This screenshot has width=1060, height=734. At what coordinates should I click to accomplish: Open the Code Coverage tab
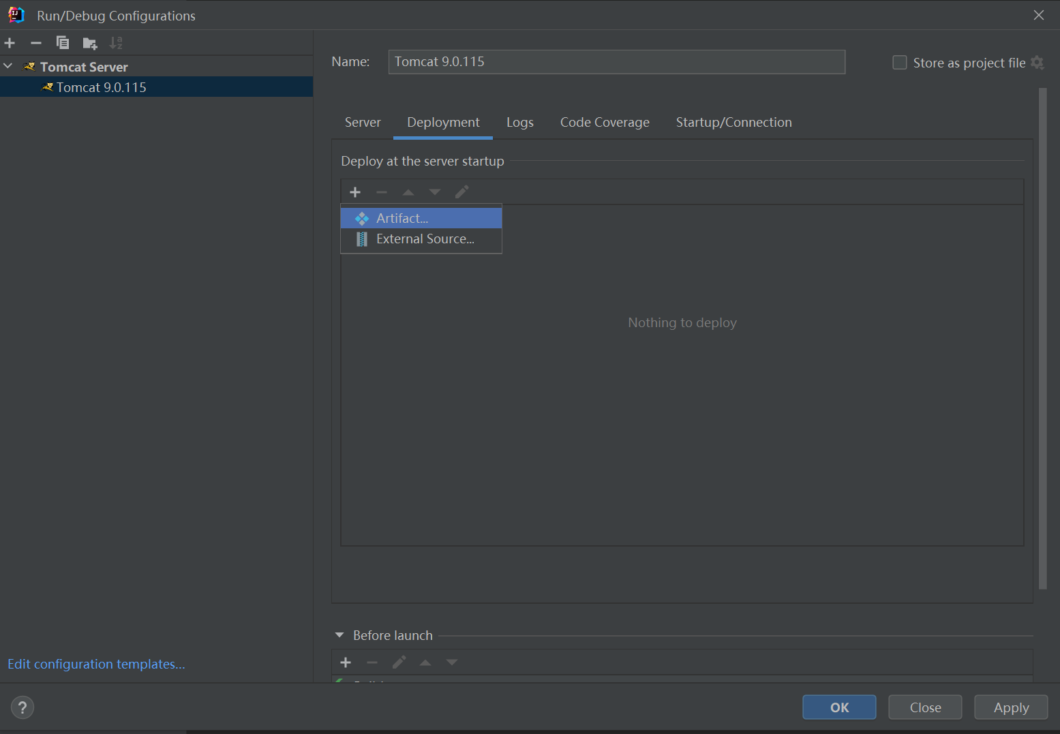(x=605, y=123)
